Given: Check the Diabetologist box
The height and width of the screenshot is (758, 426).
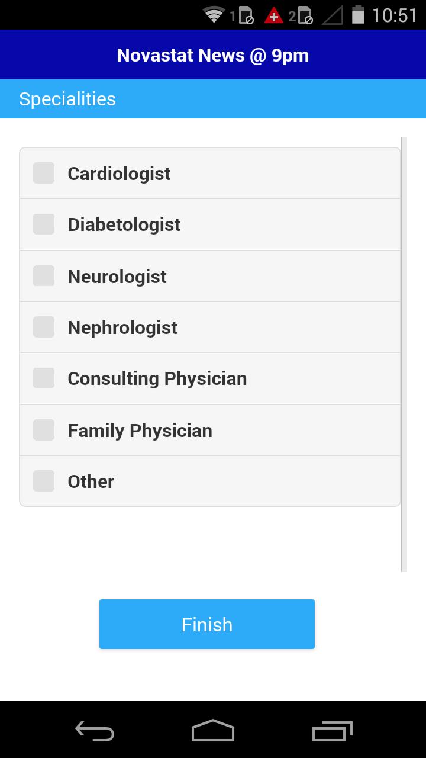Looking at the screenshot, I should pos(44,224).
